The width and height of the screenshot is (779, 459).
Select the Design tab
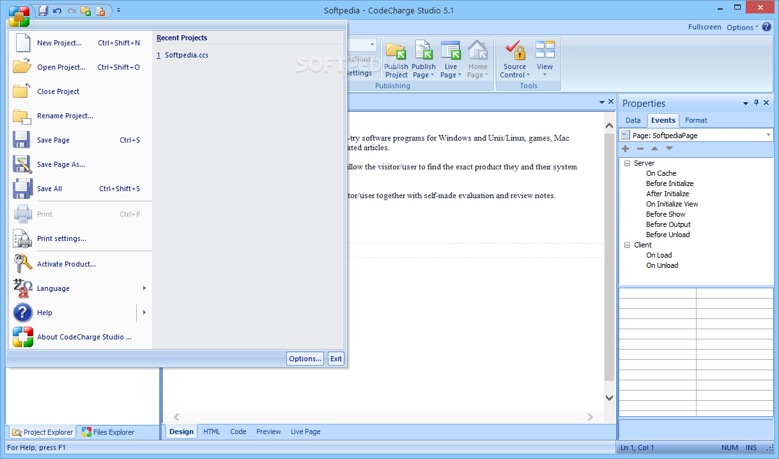coord(181,432)
